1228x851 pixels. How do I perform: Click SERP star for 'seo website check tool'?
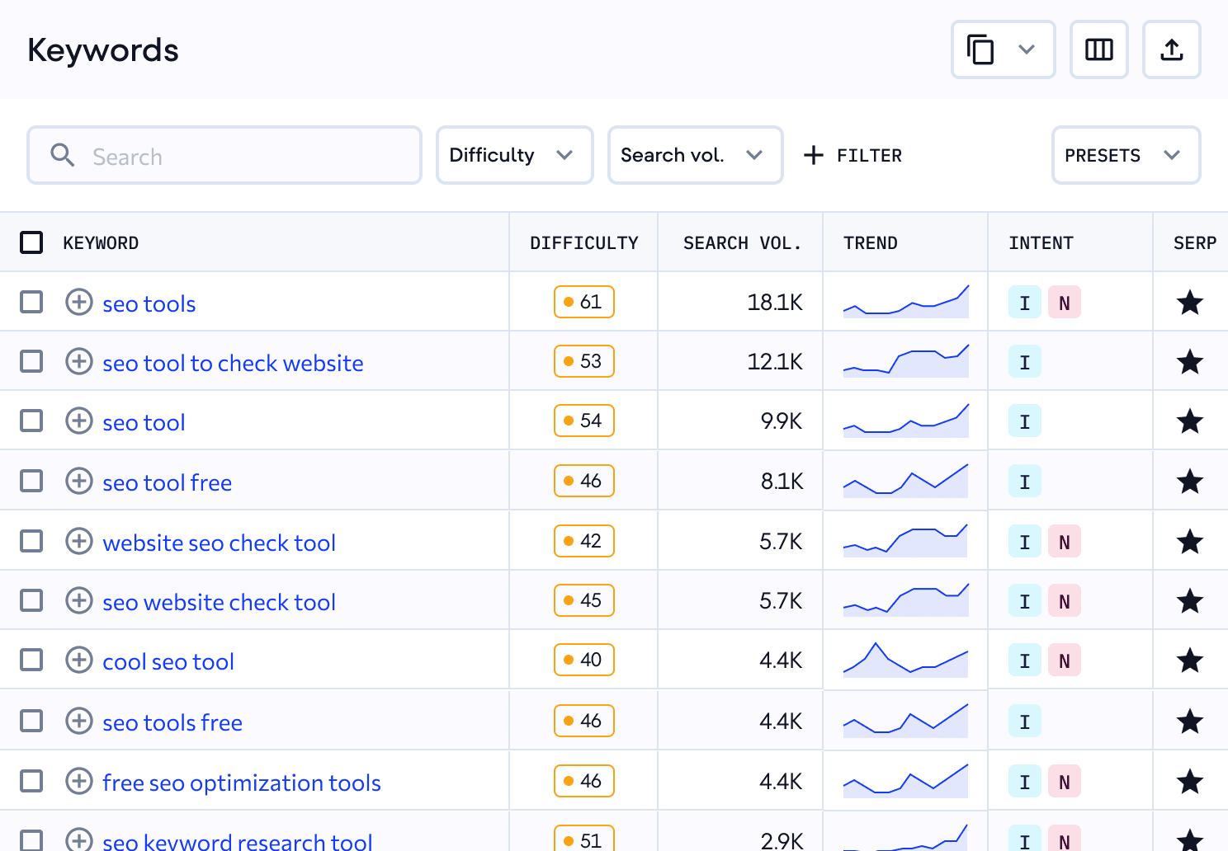click(x=1190, y=601)
